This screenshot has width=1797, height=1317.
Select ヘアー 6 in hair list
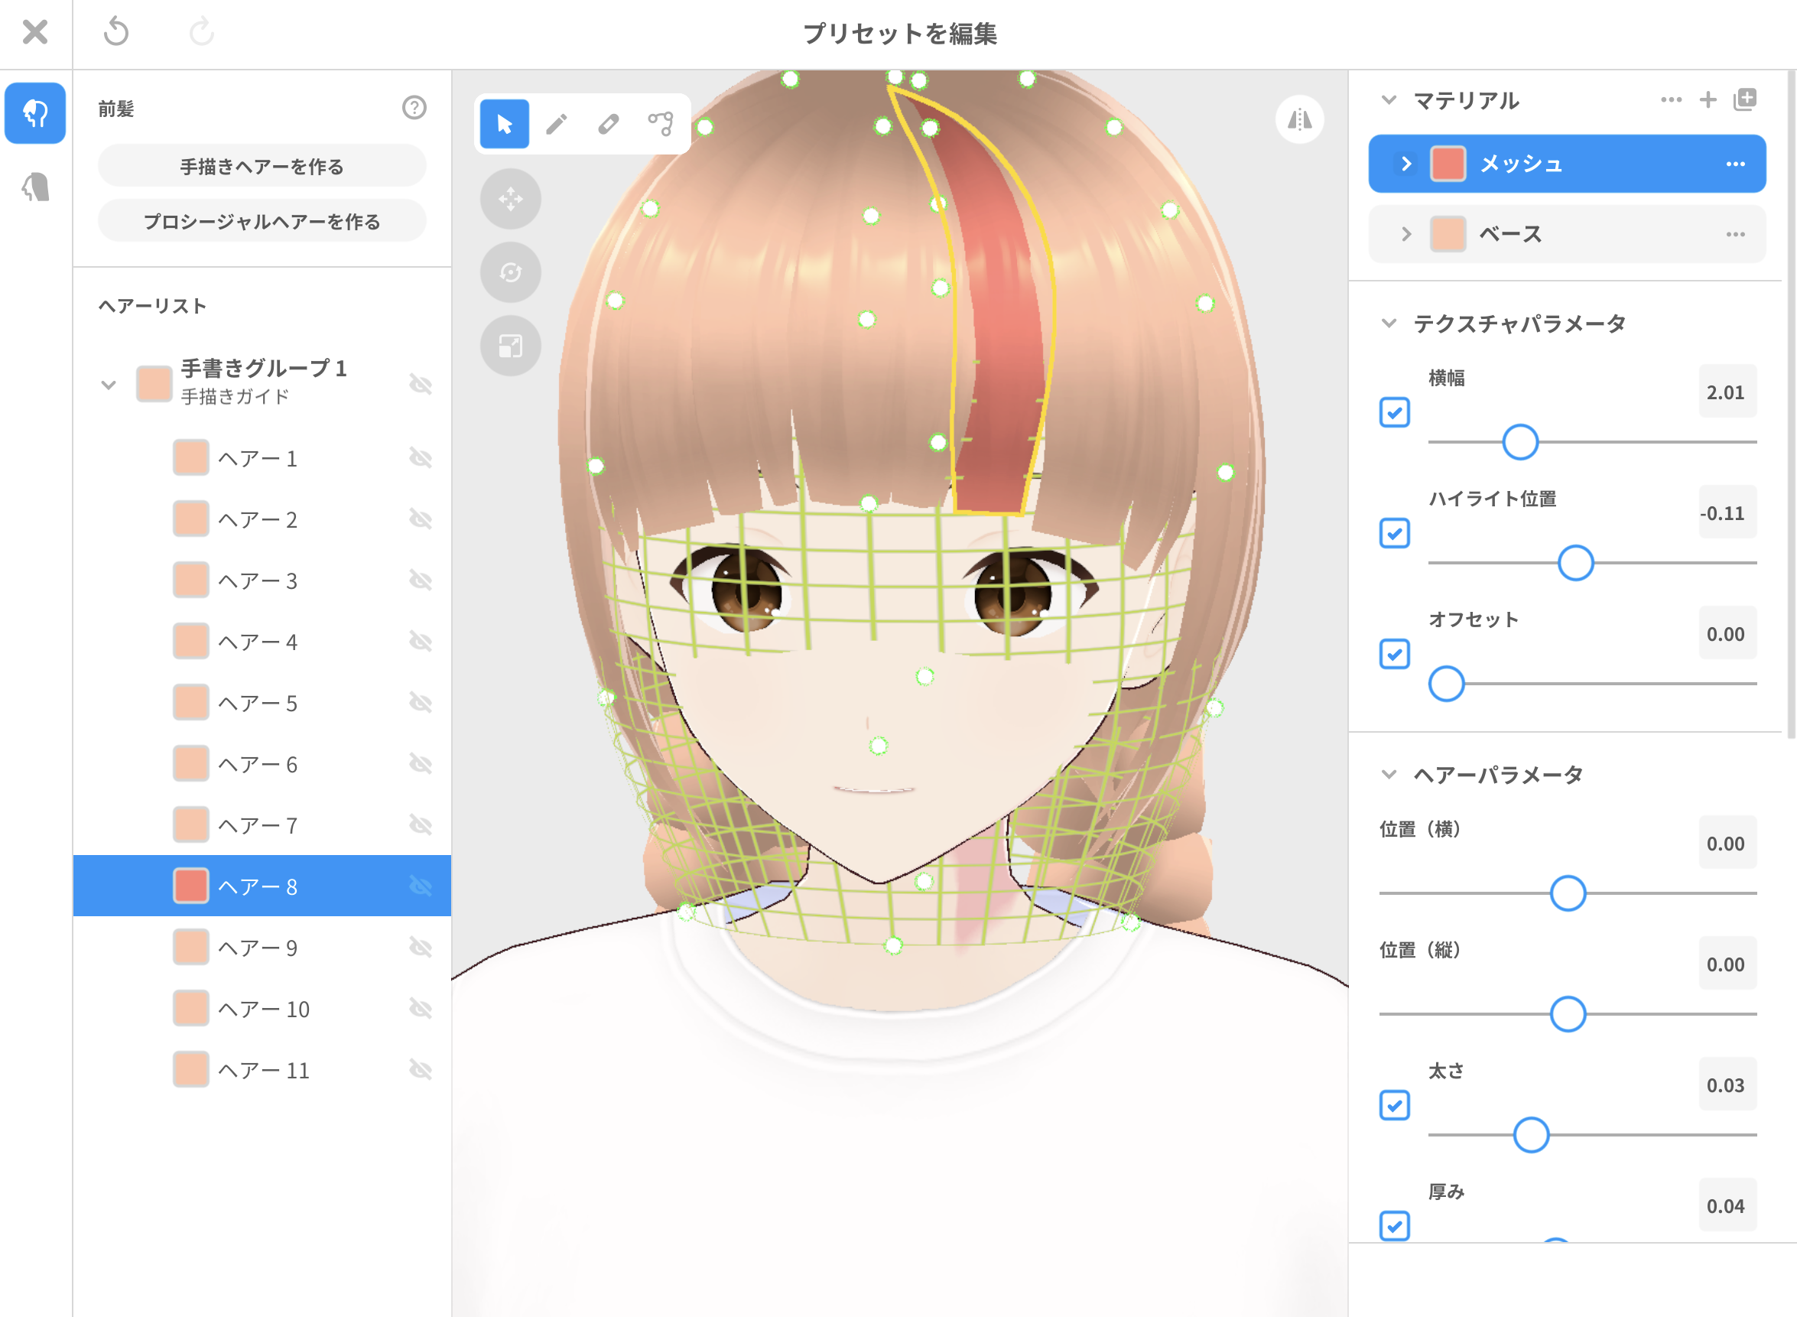[x=262, y=764]
